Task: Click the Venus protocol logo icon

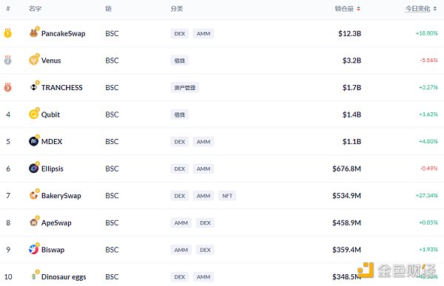Action: [34, 61]
